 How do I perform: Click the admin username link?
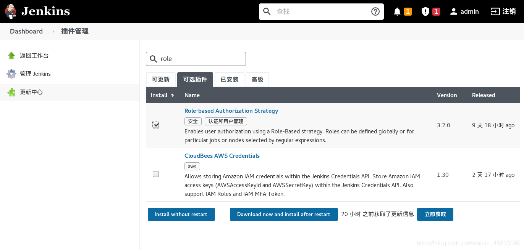pos(470,11)
